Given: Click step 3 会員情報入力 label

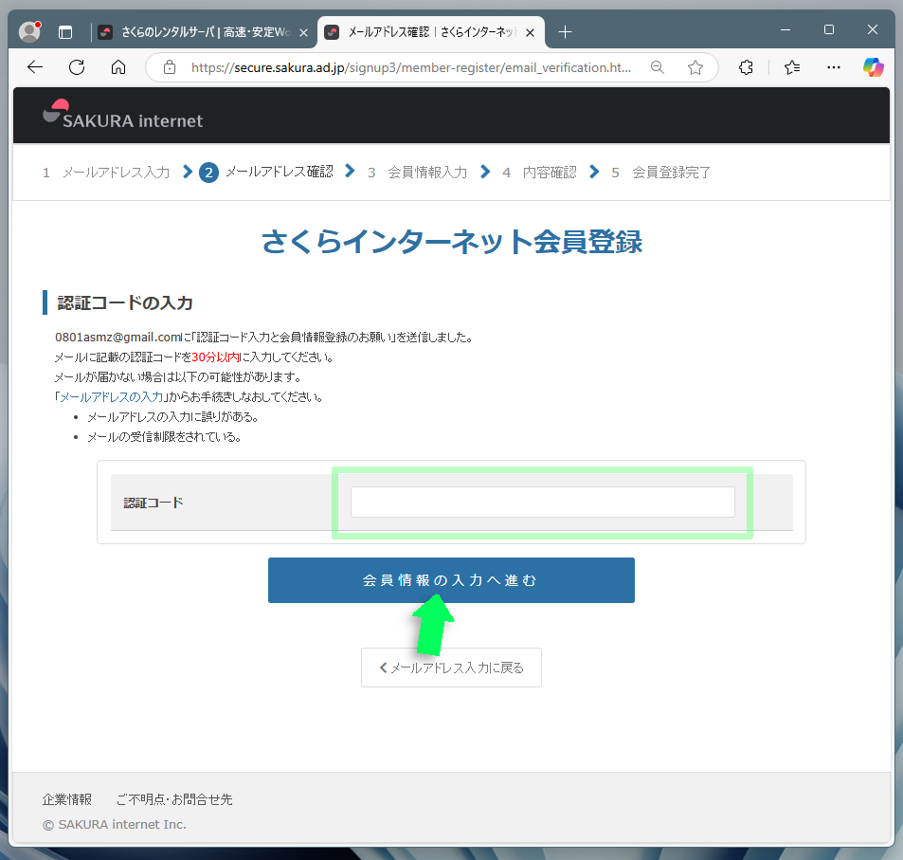Looking at the screenshot, I should point(427,173).
